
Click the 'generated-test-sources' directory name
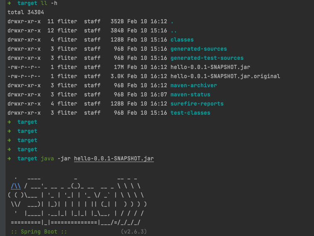pyautogui.click(x=207, y=58)
